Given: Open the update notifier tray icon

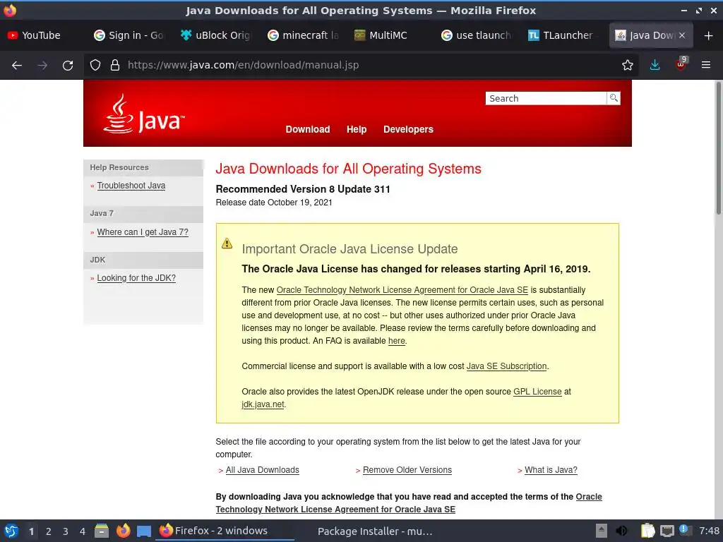Looking at the screenshot, I should [x=685, y=531].
